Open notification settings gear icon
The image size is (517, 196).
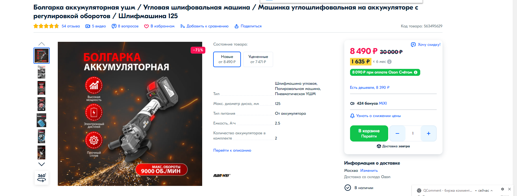[x=503, y=189]
